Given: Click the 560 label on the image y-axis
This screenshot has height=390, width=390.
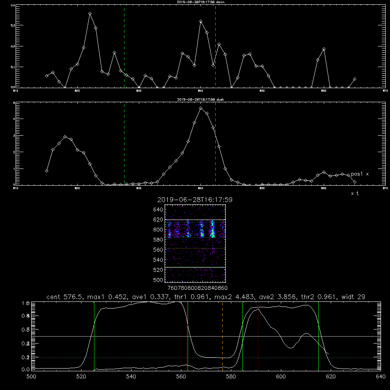Looking at the screenshot, I should coord(158,250).
